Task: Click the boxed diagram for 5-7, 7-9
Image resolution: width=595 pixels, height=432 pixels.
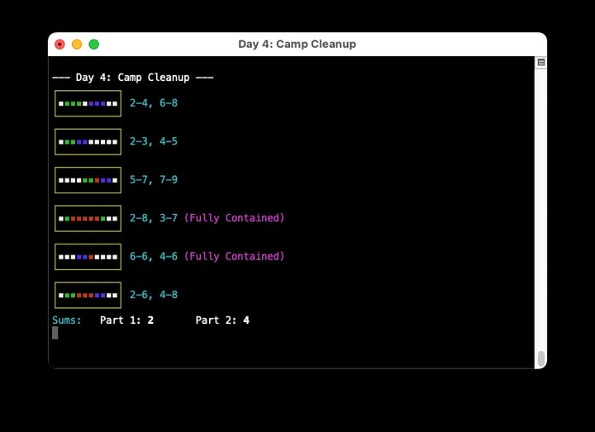Action: pyautogui.click(x=88, y=180)
